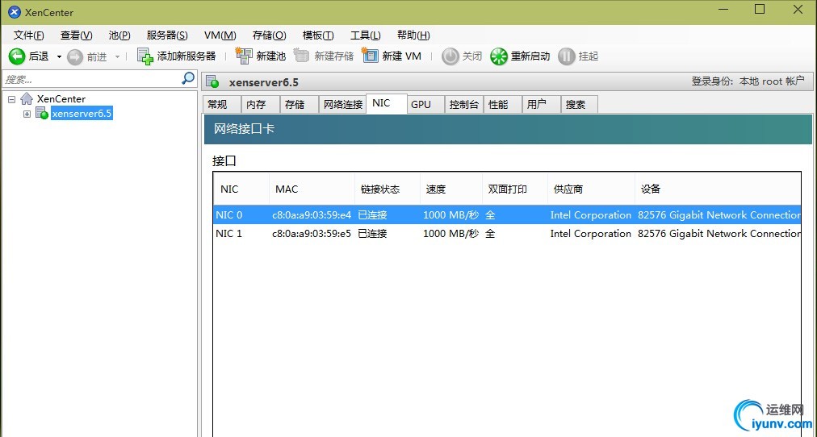Viewport: 817px width, 437px height.
Task: Open the Forward history dropdown arrow
Action: [117, 56]
